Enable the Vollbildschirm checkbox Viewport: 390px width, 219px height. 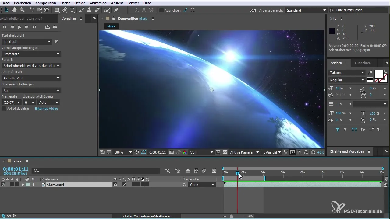[x=4, y=109]
